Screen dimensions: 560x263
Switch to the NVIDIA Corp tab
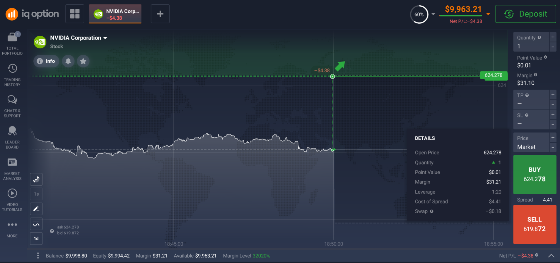point(115,14)
